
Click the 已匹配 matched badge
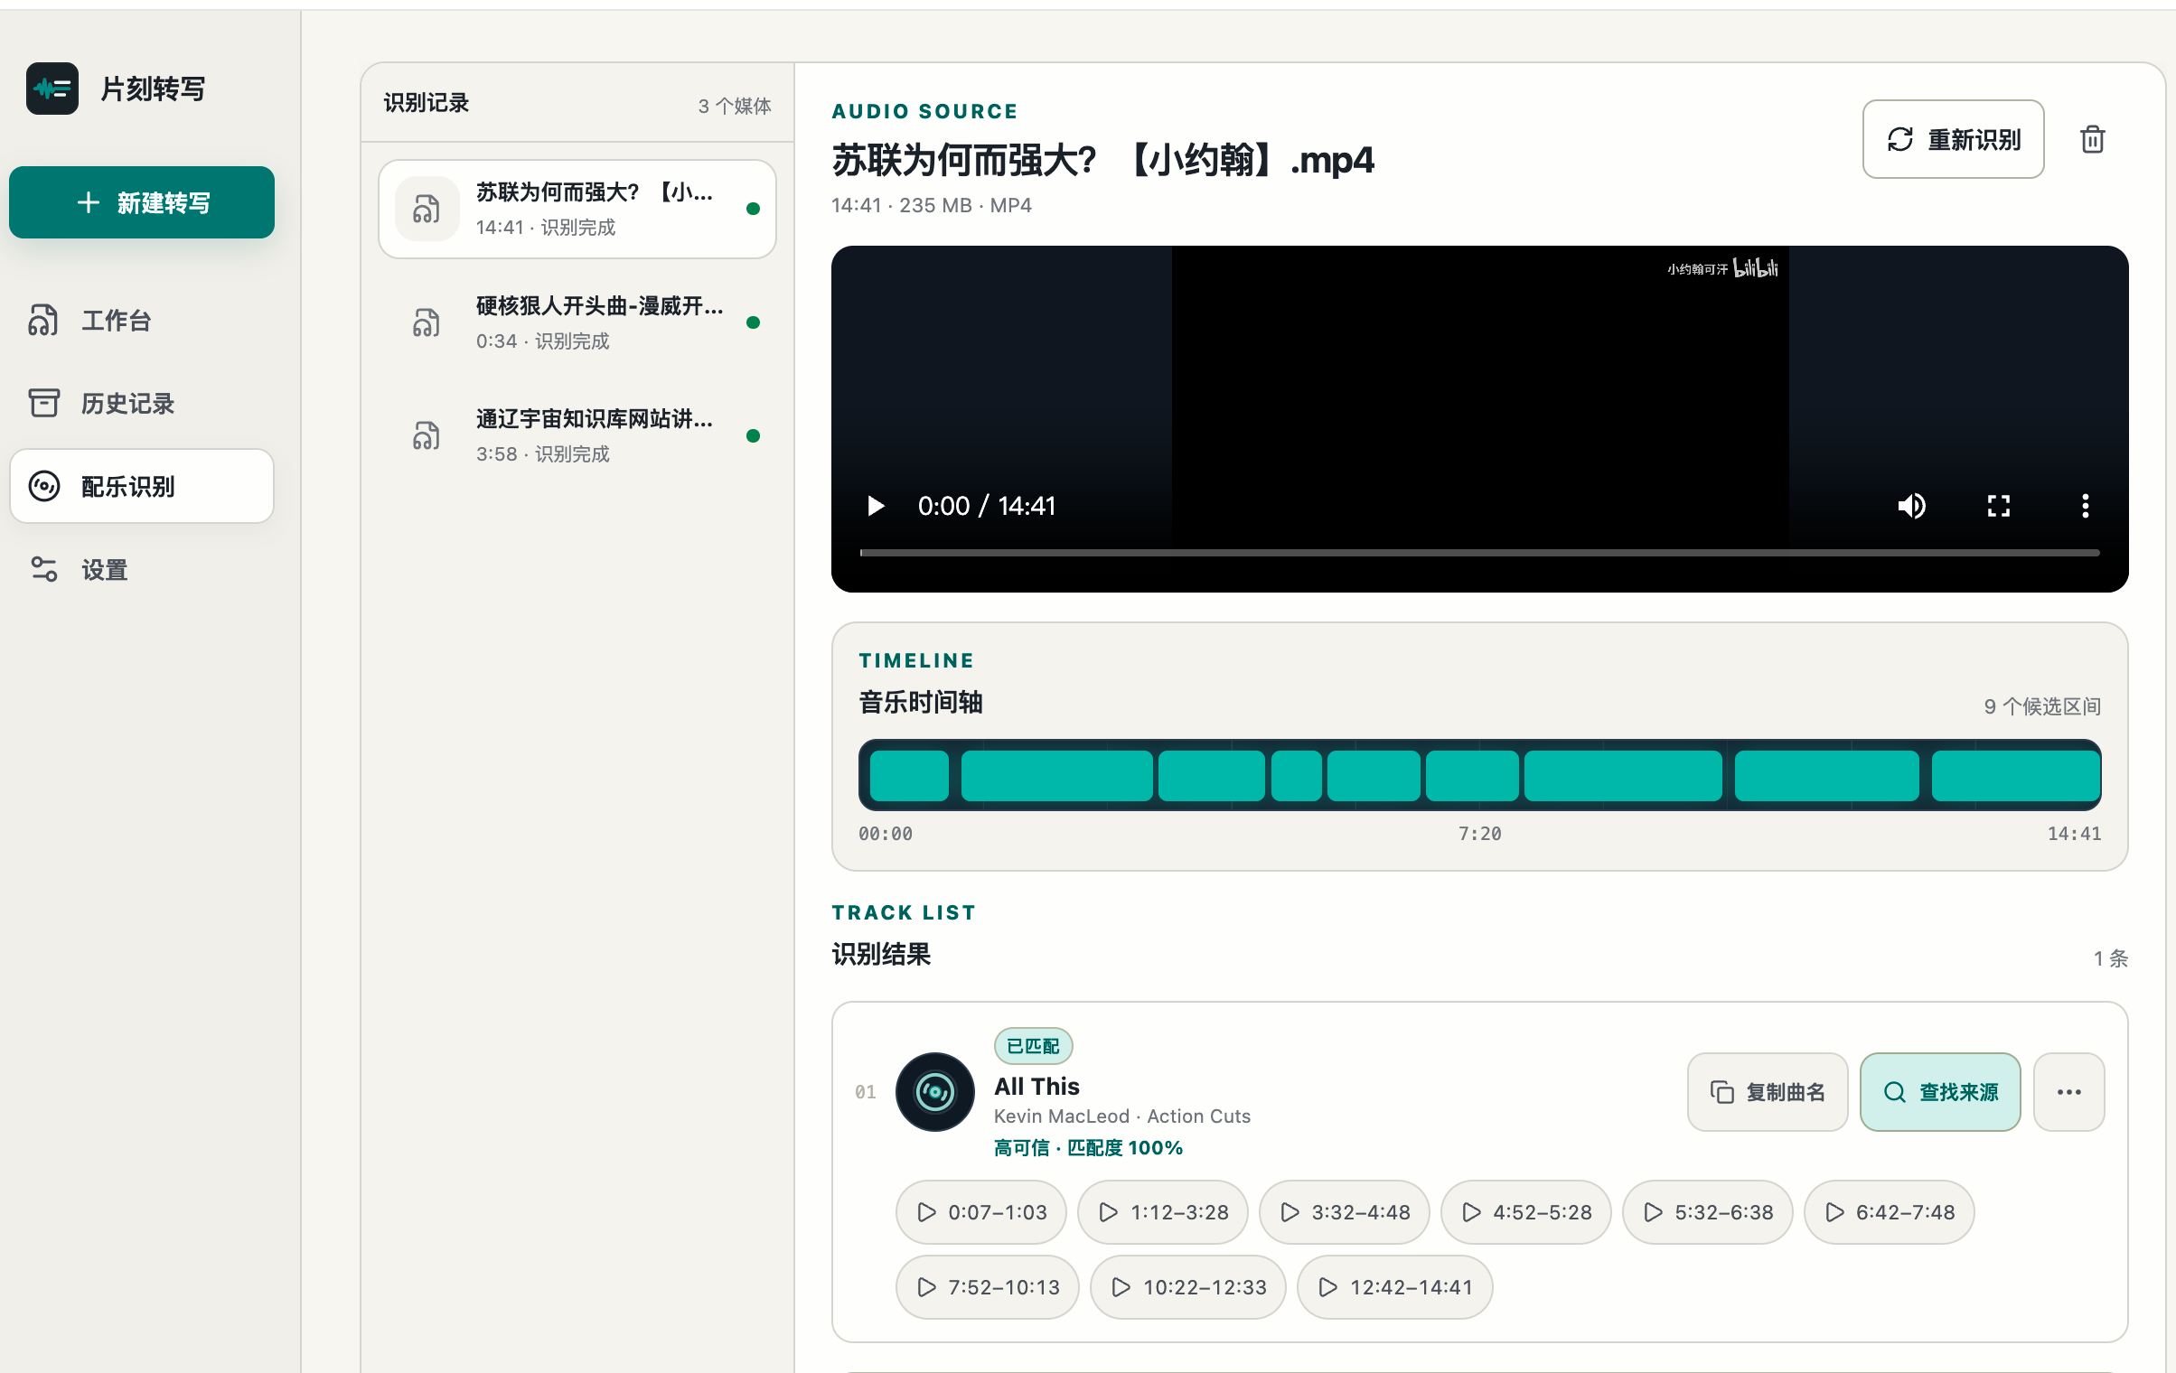click(x=1033, y=1046)
